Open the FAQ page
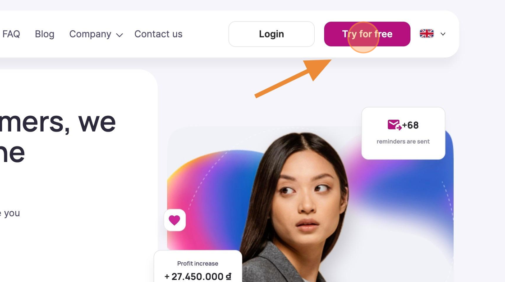Image resolution: width=505 pixels, height=282 pixels. coord(11,34)
